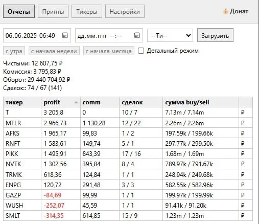Select the Отчеты tab
259x224 pixels.
click(19, 11)
